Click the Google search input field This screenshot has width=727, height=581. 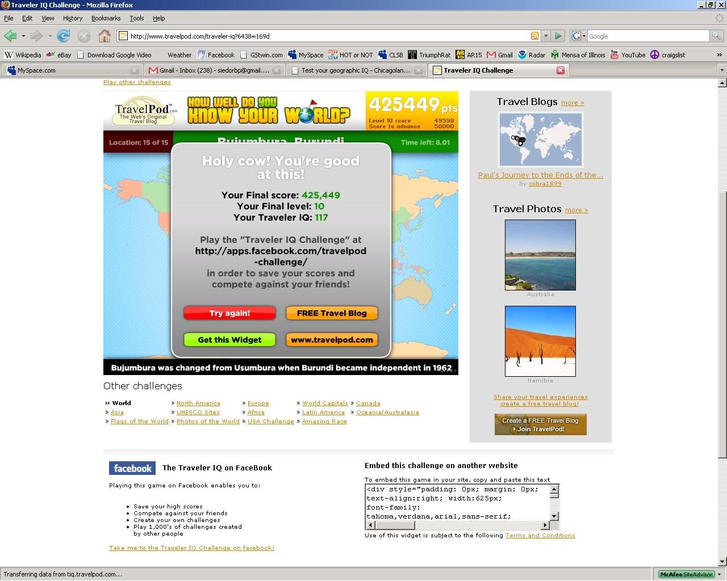tap(649, 36)
